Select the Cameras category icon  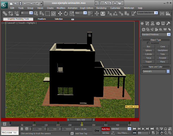click(156, 29)
